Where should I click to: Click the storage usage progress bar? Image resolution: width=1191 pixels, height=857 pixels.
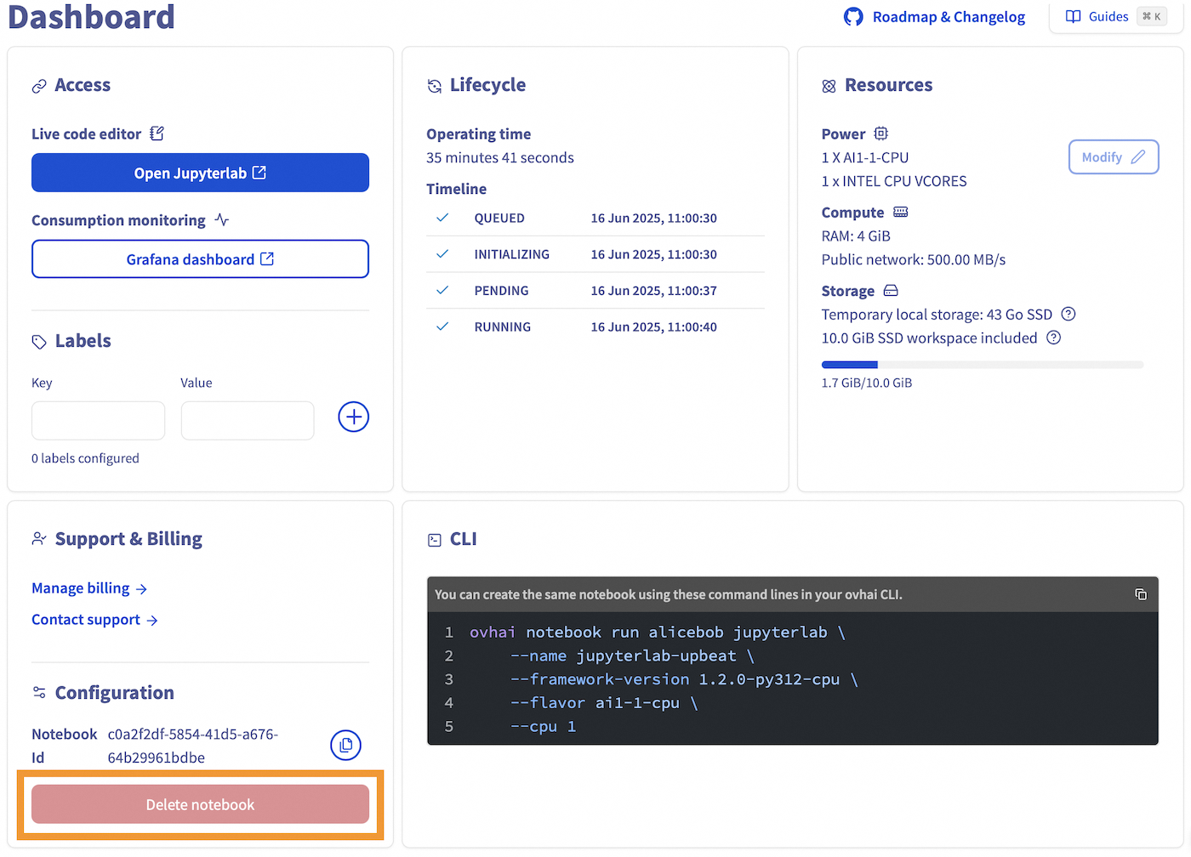(983, 364)
